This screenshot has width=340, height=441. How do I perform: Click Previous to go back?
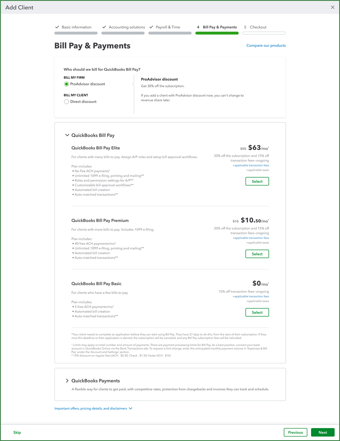[x=295, y=432]
